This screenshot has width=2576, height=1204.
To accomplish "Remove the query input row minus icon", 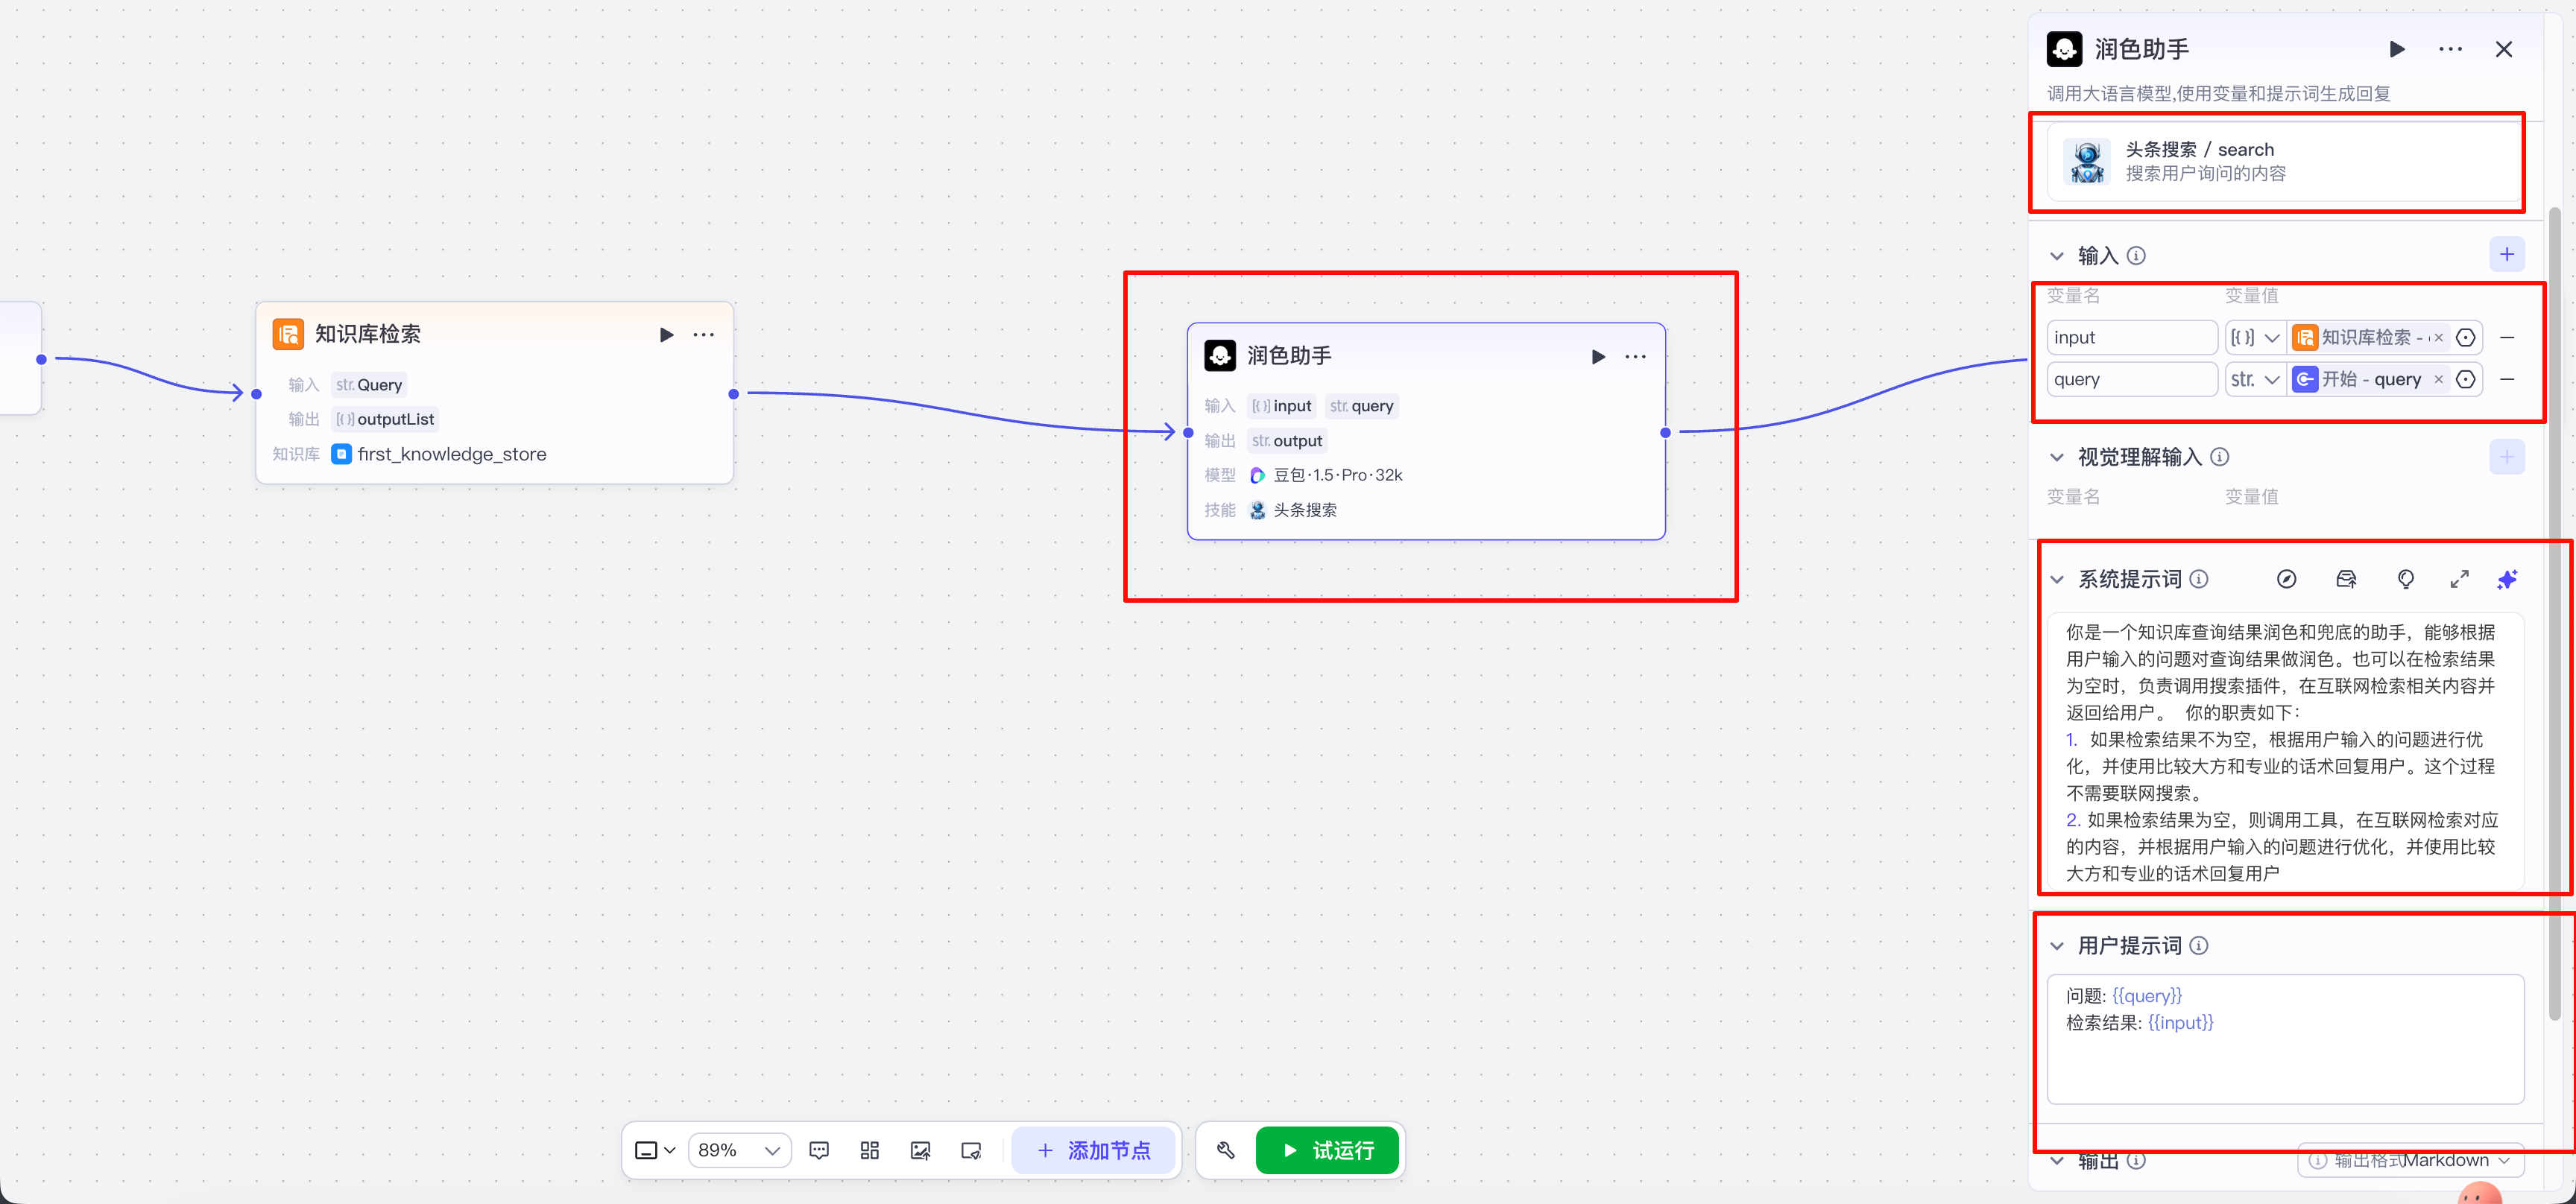I will [x=2507, y=380].
